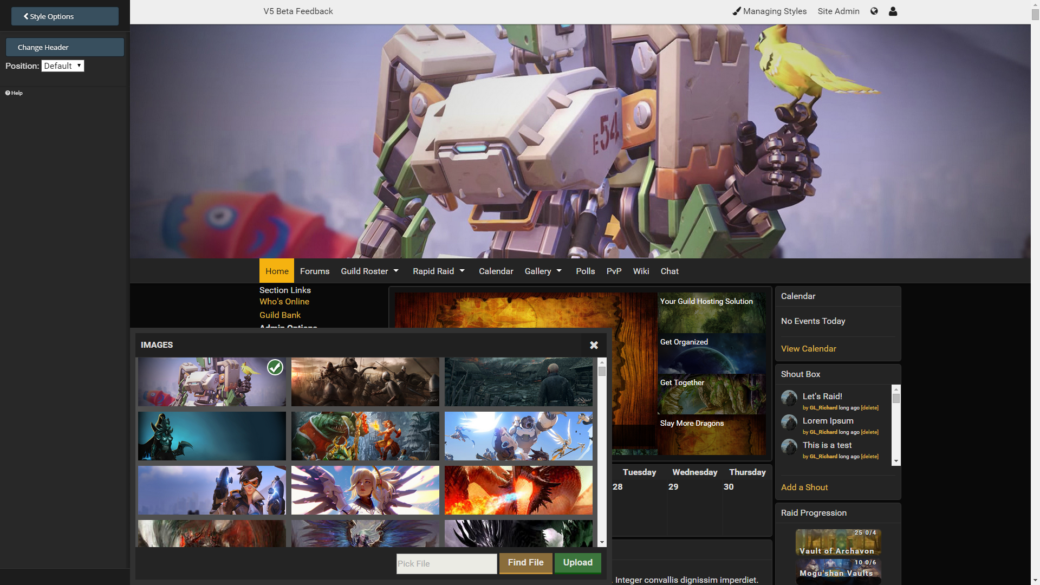Open the Forums nav item
Screen dimensions: 1040x585
(315, 271)
